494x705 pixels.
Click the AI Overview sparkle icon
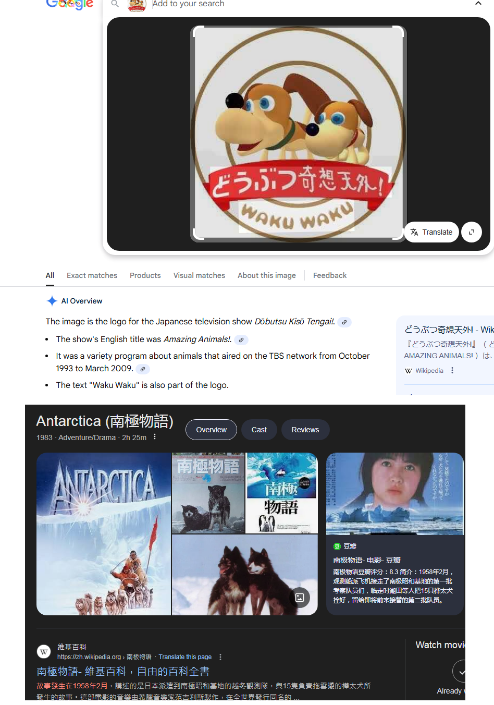point(52,301)
